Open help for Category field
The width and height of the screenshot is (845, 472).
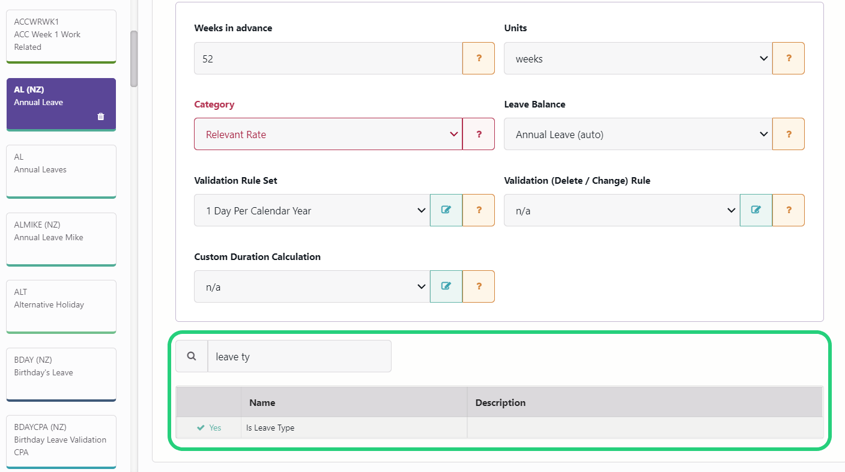[479, 134]
